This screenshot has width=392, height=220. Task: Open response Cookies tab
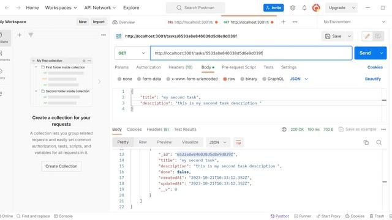134,129
